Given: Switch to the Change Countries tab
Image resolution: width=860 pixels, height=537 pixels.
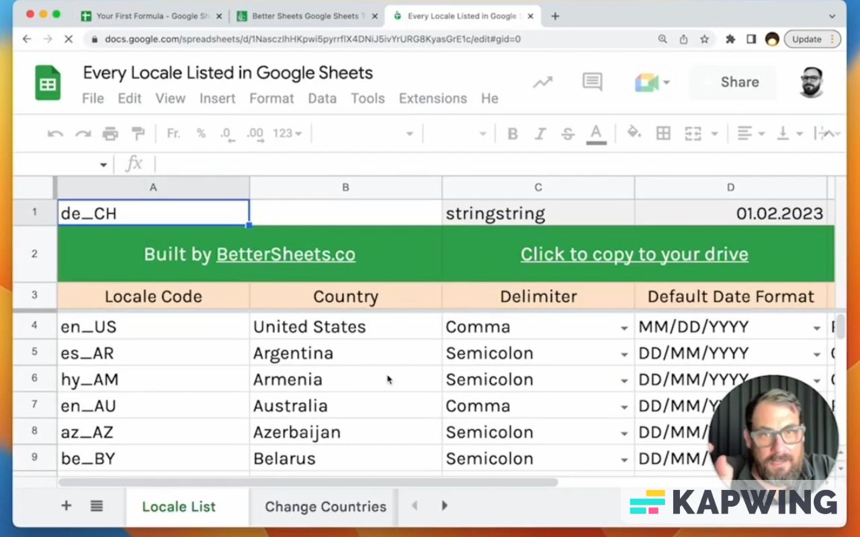Looking at the screenshot, I should 325,507.
